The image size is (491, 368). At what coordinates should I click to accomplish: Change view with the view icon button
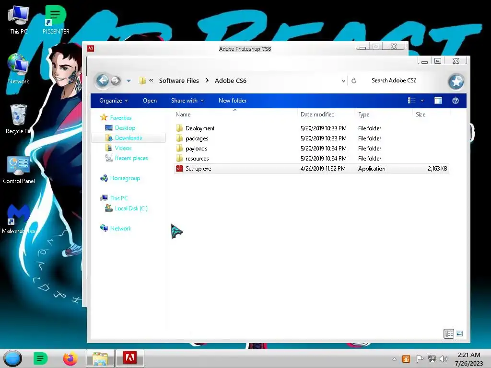[411, 101]
